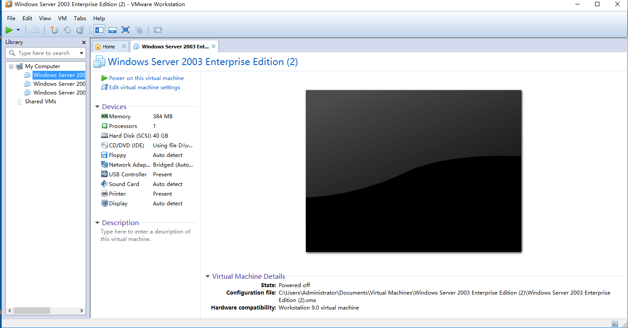Click the Floppy device icon
Viewport: 628px width, 328px height.
pyautogui.click(x=104, y=155)
